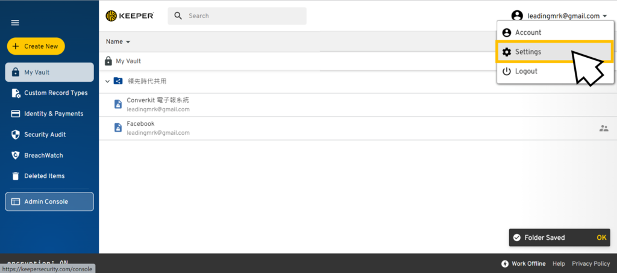The image size is (617, 273).
Task: Open the Admin Console
Action: click(49, 201)
